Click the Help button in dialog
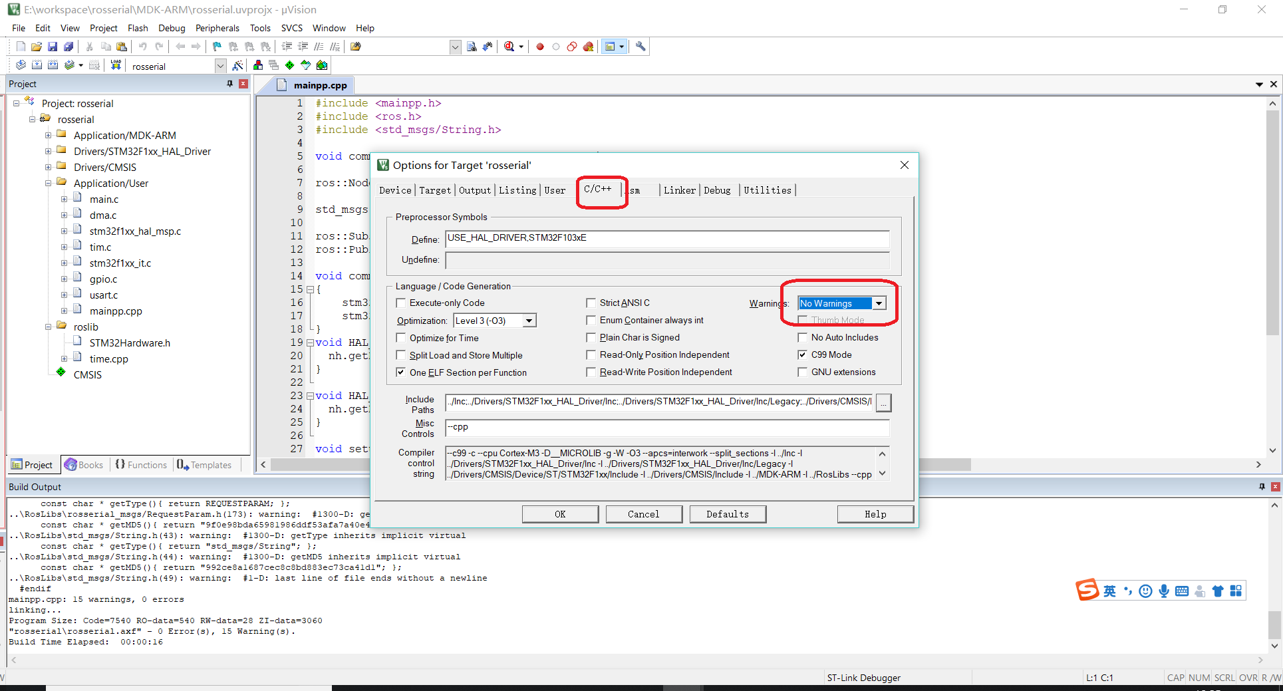 pos(875,514)
